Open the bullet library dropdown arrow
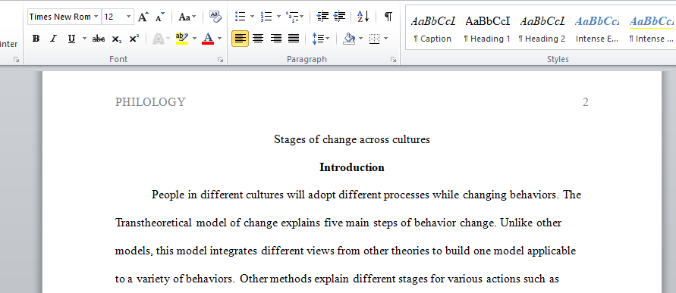Viewport: 676px width, 293px height. [252, 17]
